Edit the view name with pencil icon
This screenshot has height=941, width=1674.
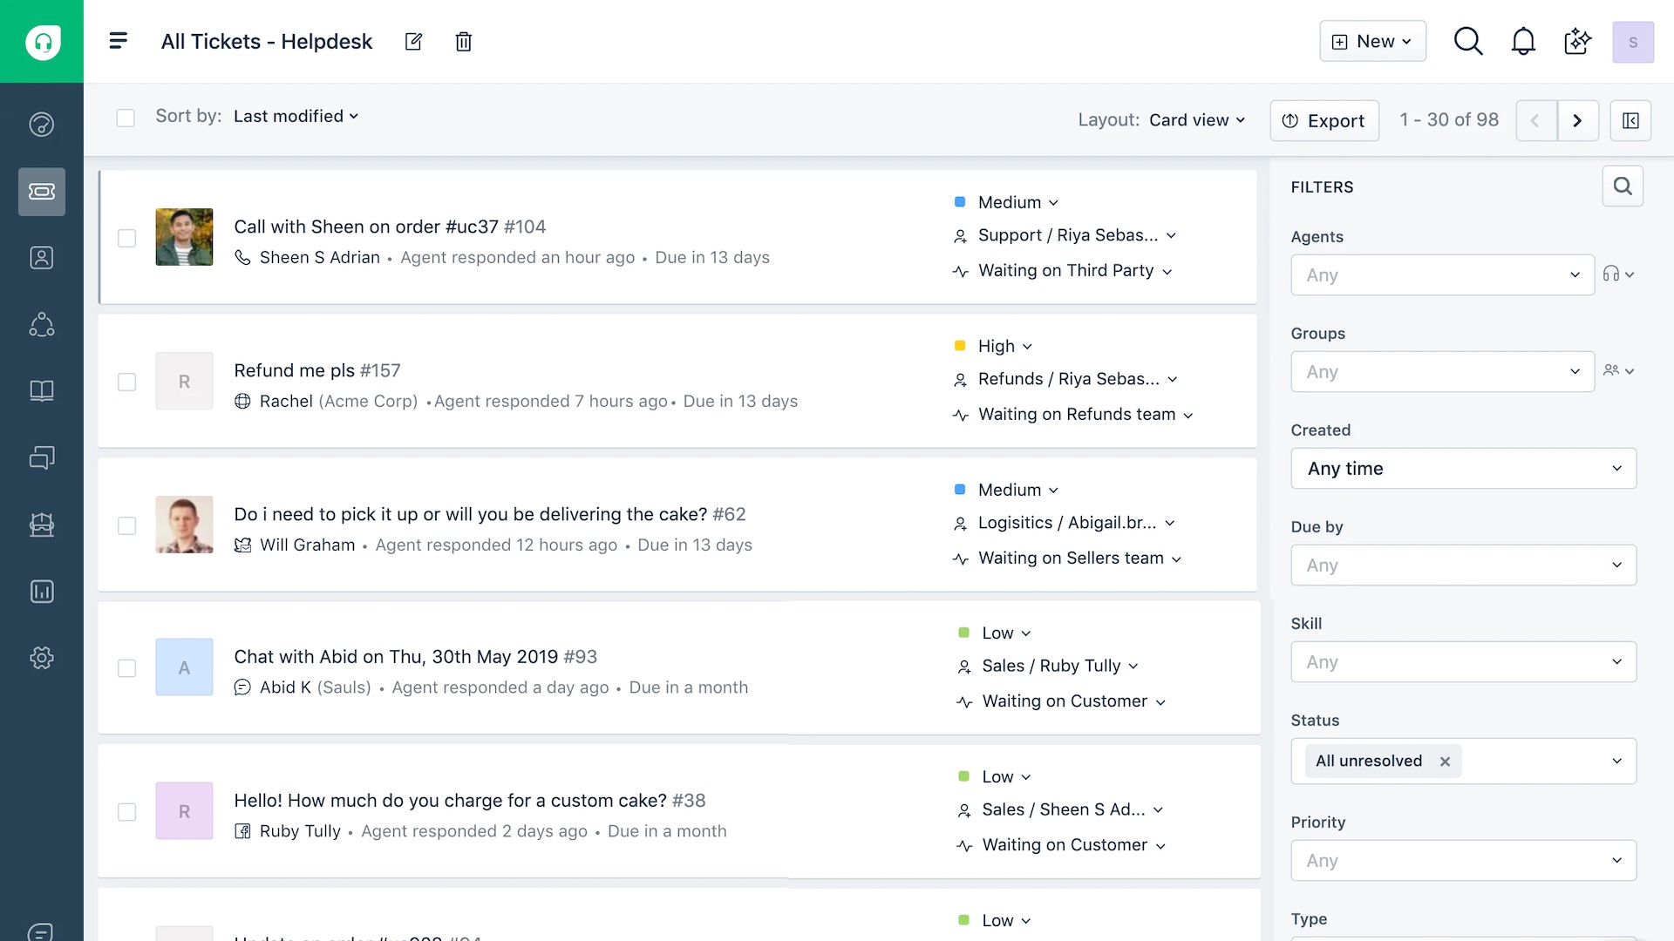(413, 42)
